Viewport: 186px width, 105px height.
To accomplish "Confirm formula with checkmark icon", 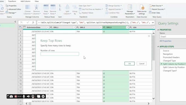I will click(28, 22).
